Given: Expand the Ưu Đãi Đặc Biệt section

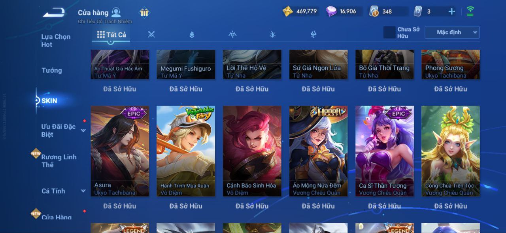Looking at the screenshot, I should click(x=83, y=130).
